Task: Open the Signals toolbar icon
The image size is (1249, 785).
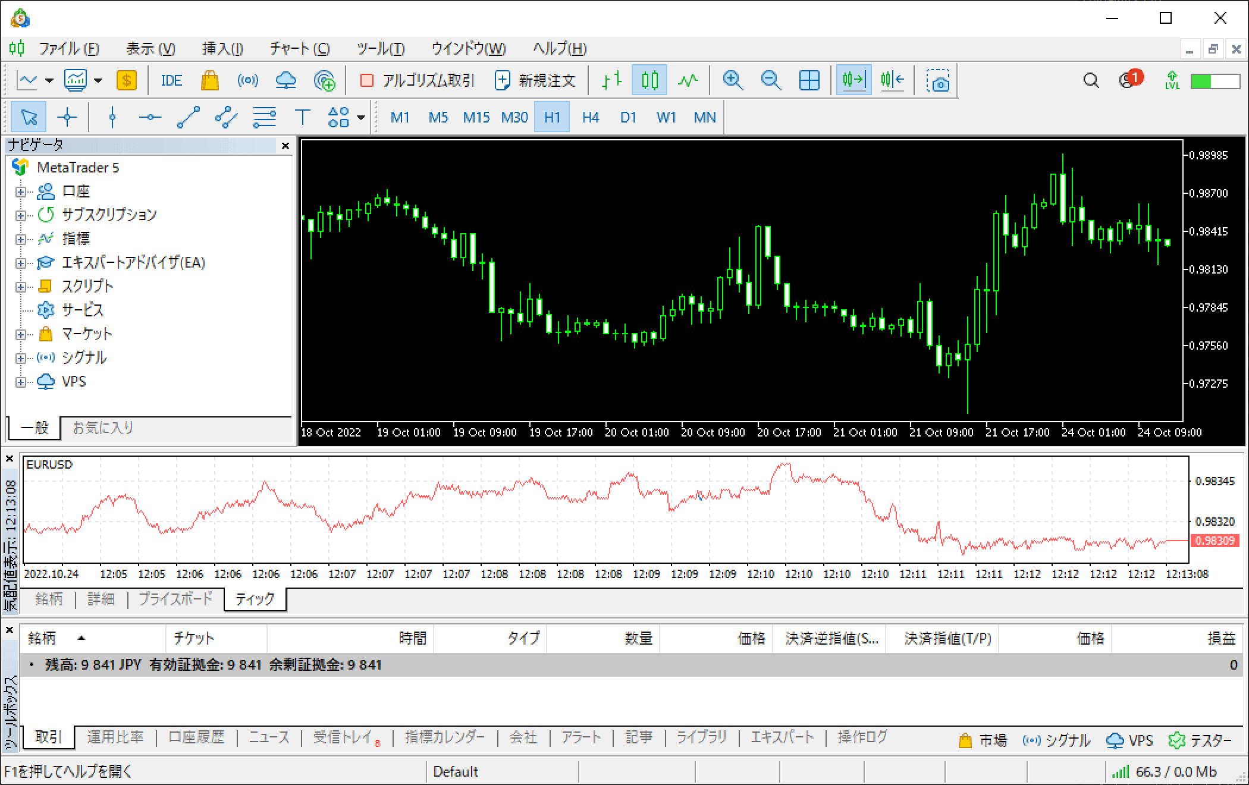Action: click(247, 80)
